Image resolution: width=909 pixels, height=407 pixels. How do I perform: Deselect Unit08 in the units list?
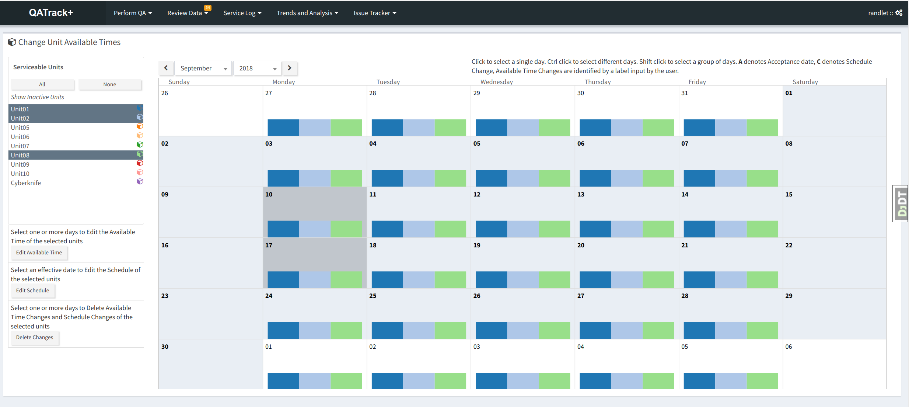76,155
